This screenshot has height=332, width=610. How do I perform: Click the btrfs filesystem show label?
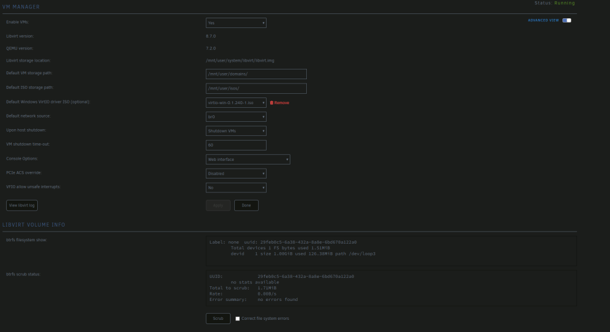[x=26, y=240]
